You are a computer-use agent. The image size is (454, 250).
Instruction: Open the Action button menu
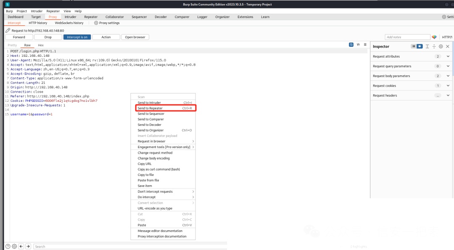click(x=106, y=37)
